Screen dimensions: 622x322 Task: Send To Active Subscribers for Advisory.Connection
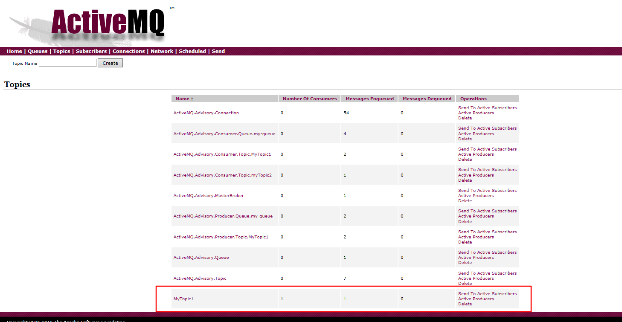[487, 108]
